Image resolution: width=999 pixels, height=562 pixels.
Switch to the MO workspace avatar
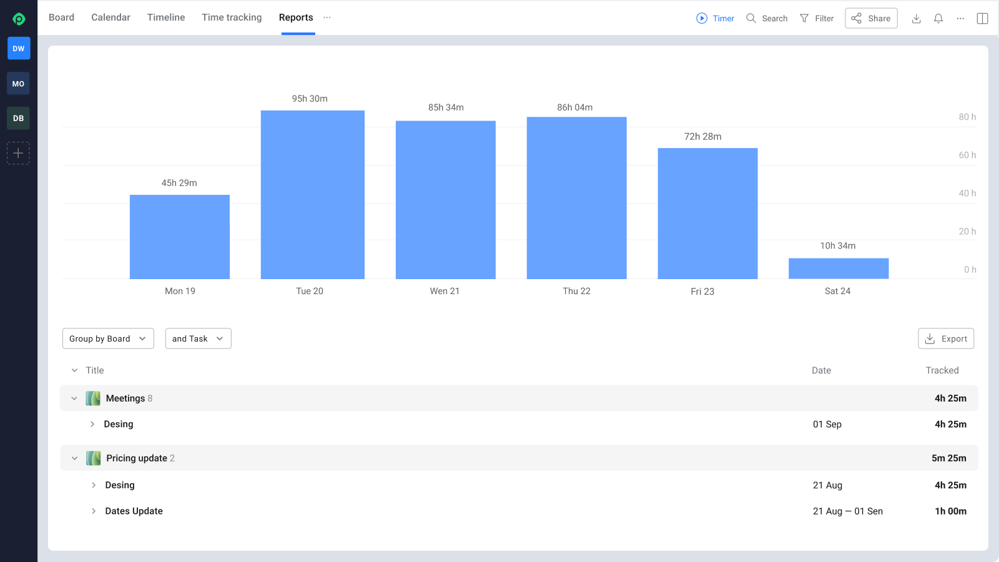18,83
